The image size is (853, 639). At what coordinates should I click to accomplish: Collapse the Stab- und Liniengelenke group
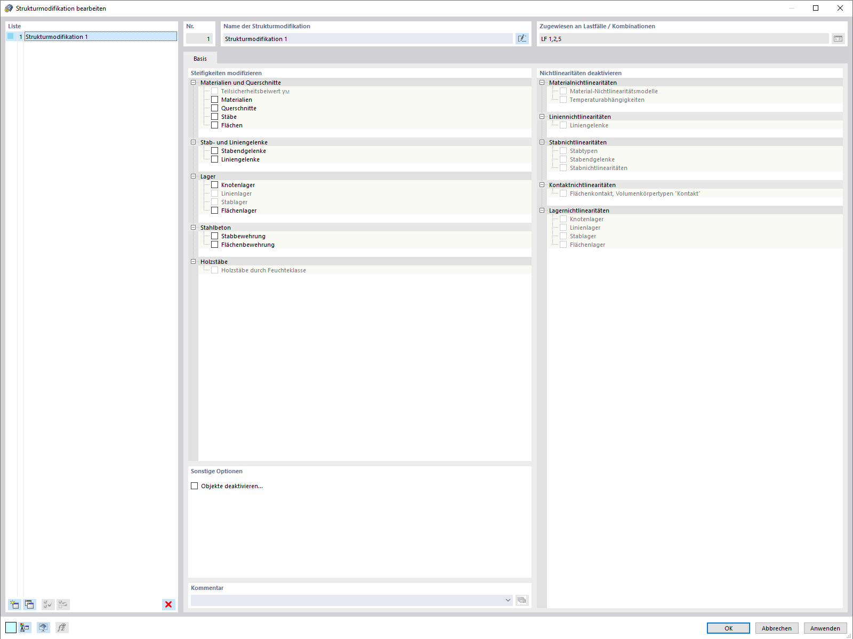click(x=194, y=142)
